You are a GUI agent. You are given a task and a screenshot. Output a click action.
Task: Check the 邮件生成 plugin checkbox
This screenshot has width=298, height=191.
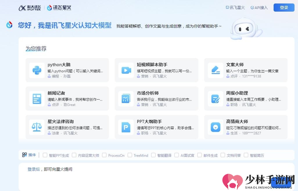200,155
